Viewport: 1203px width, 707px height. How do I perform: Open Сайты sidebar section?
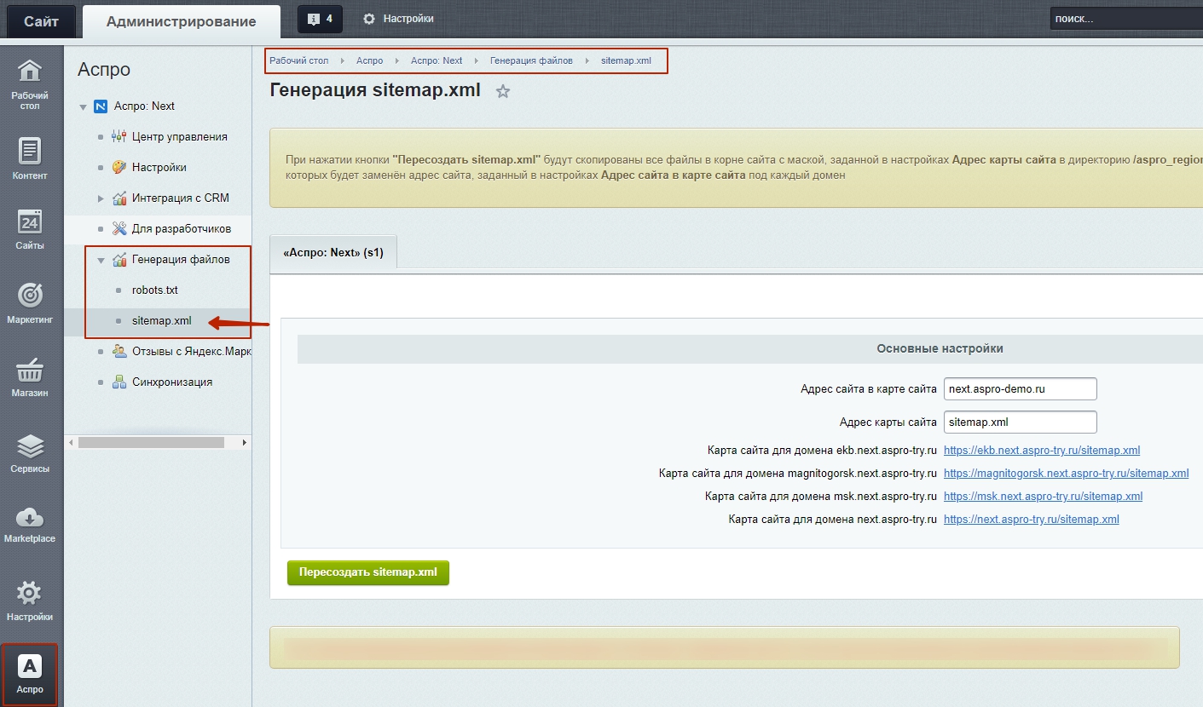pos(30,228)
